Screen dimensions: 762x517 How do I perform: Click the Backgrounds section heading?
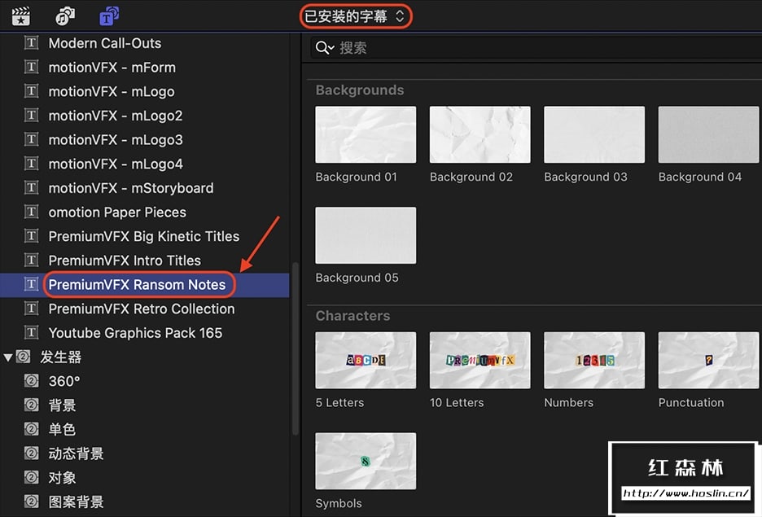tap(360, 90)
